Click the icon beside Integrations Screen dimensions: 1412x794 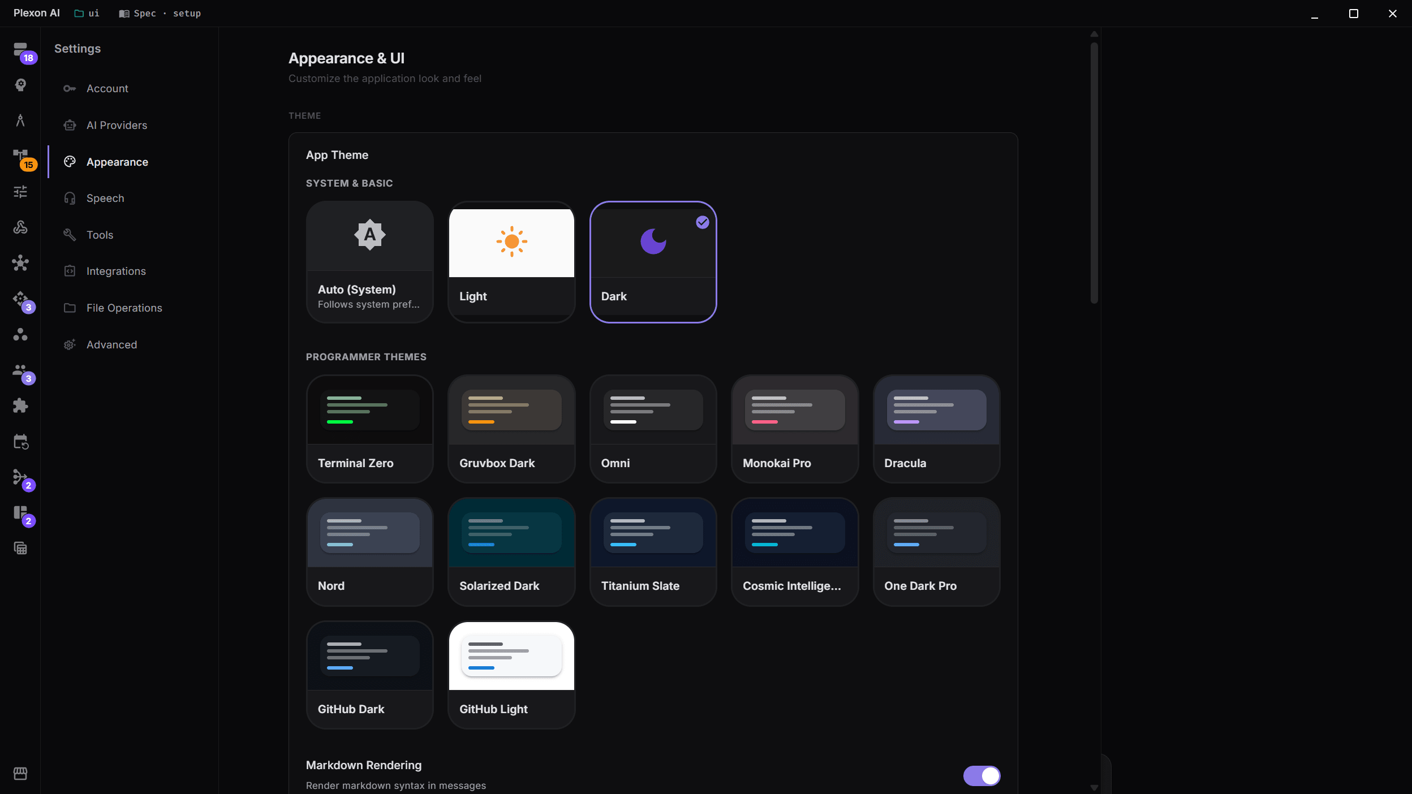[x=70, y=271]
